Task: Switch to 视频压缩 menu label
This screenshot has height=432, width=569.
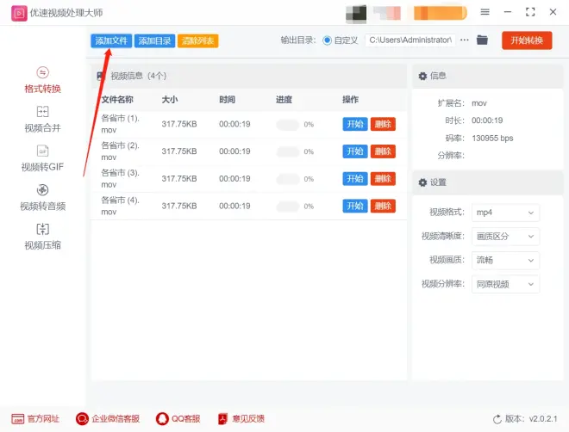Action: (x=42, y=245)
